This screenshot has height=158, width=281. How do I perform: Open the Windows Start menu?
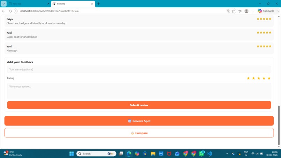click(x=71, y=154)
